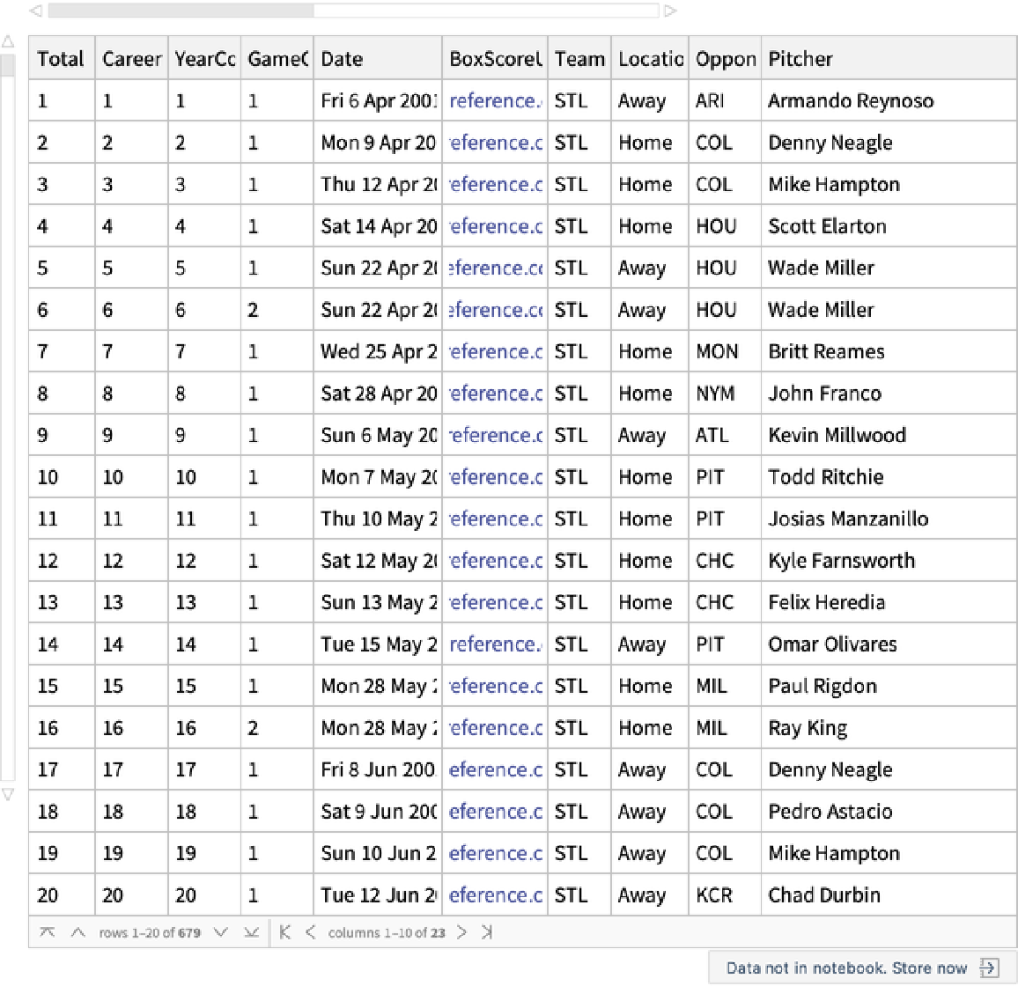The width and height of the screenshot is (1018, 986).
Task: Click the Team column header
Action: point(579,59)
